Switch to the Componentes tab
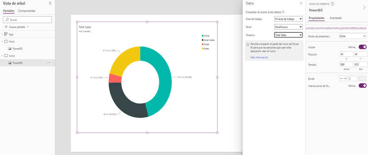 (x=27, y=11)
